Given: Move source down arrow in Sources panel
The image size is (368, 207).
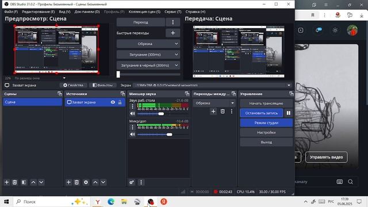Looking at the screenshot, I should point(103,182).
